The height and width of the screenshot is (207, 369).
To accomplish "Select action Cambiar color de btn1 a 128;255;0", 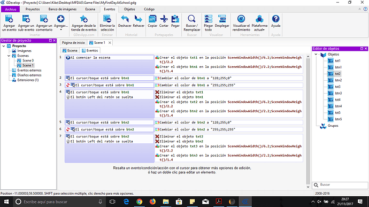I will (196, 78).
